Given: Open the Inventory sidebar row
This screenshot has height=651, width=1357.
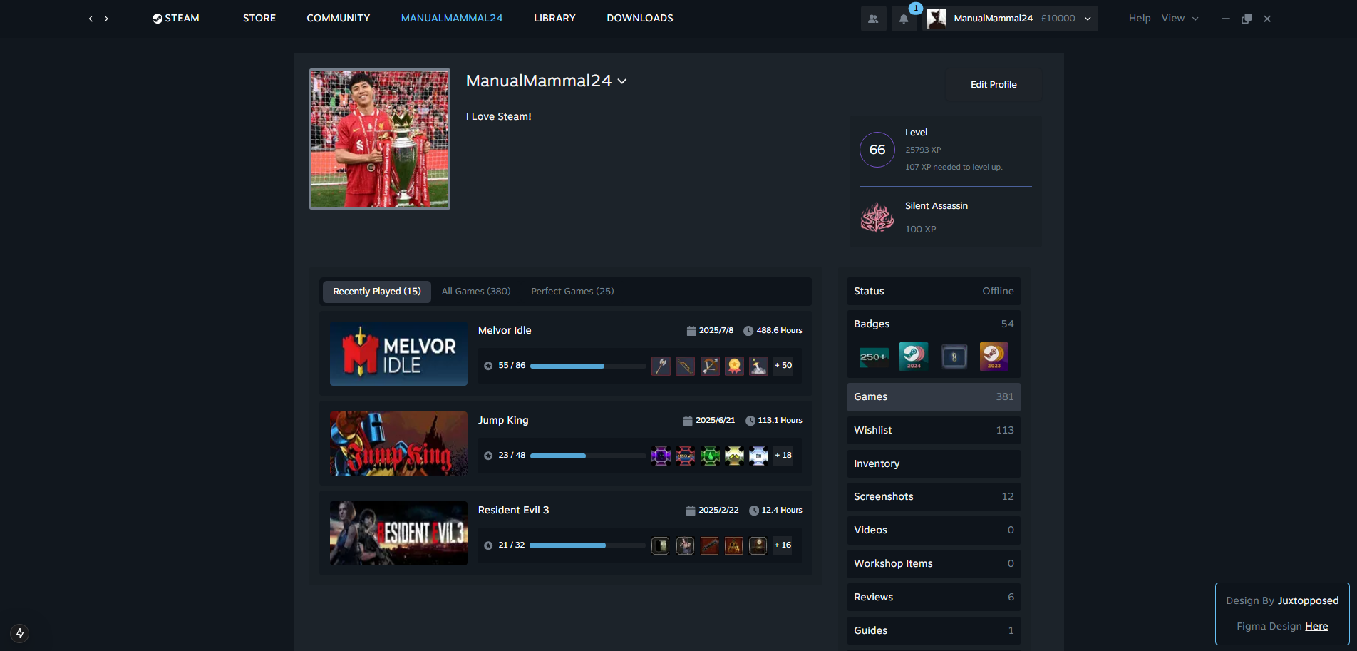Looking at the screenshot, I should [934, 464].
